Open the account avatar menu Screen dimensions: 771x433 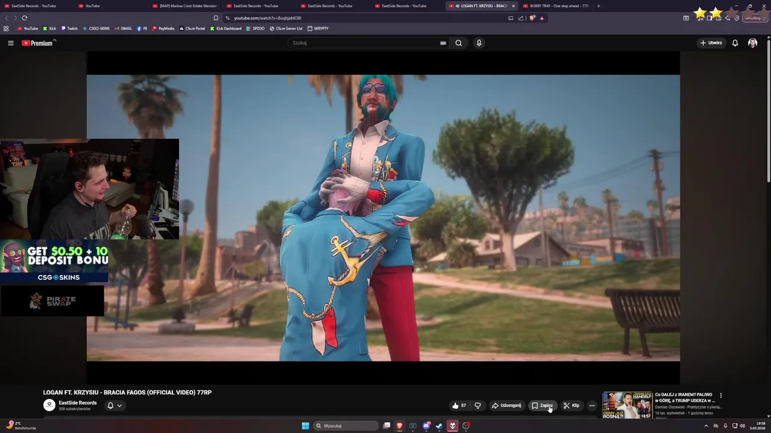tap(752, 43)
